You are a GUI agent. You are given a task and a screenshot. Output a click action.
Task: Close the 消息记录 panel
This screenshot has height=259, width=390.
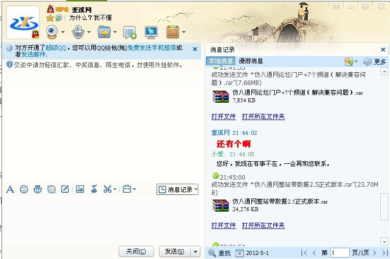[383, 50]
